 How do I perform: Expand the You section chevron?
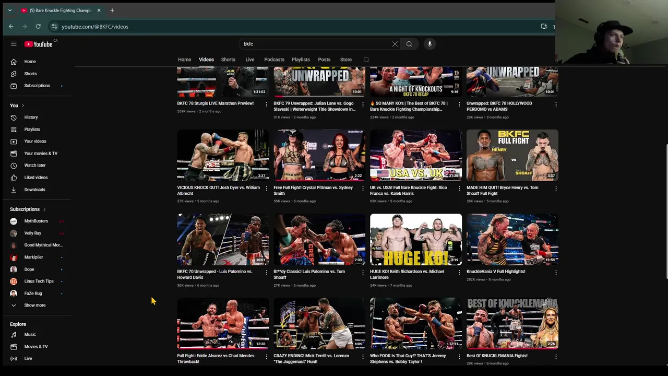point(22,105)
